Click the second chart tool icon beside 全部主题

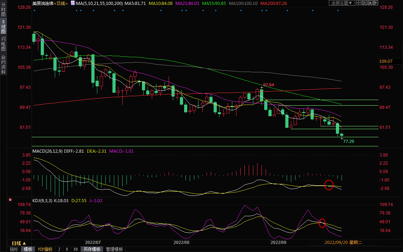point(365,3)
